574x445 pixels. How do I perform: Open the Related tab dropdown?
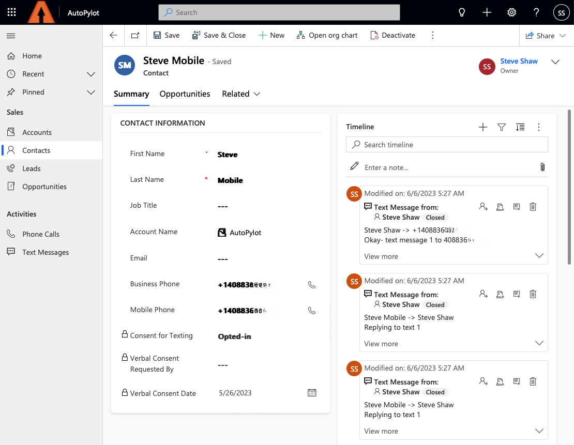(241, 94)
